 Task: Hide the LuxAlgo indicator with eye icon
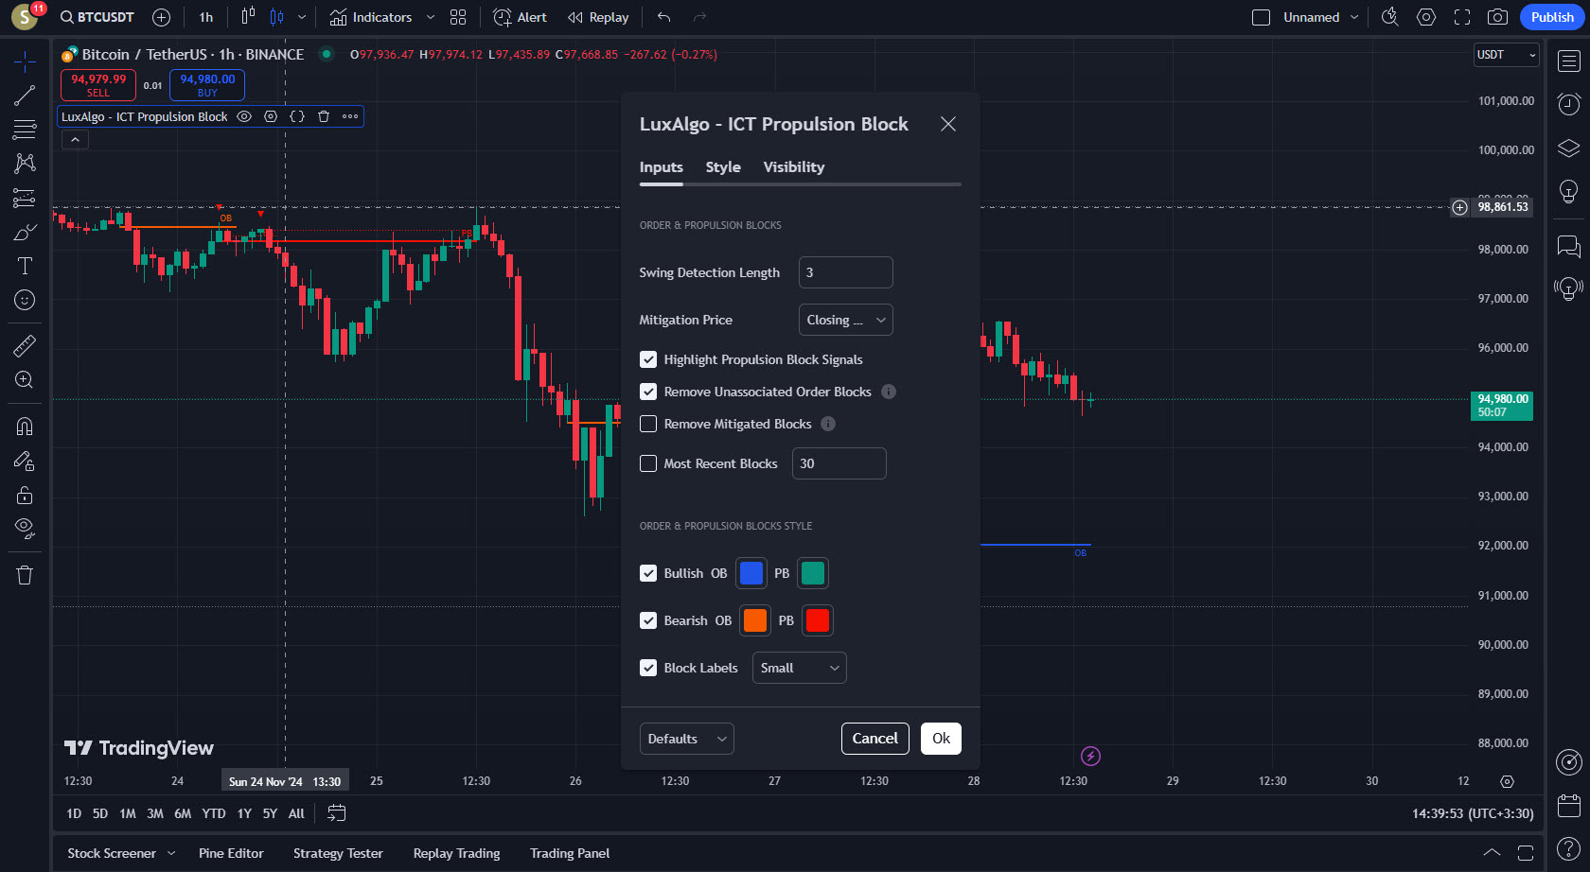pos(244,116)
